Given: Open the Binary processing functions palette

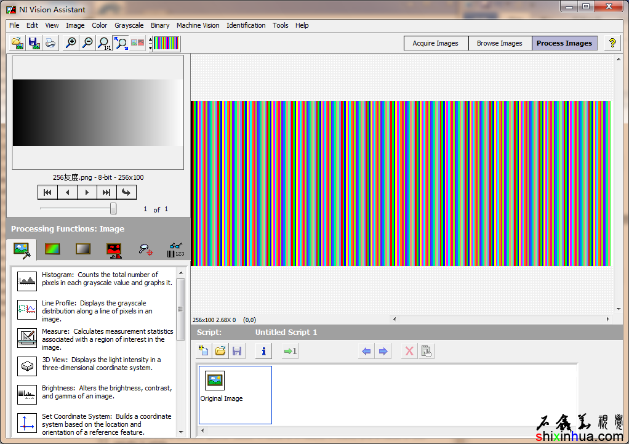Looking at the screenshot, I should click(114, 249).
